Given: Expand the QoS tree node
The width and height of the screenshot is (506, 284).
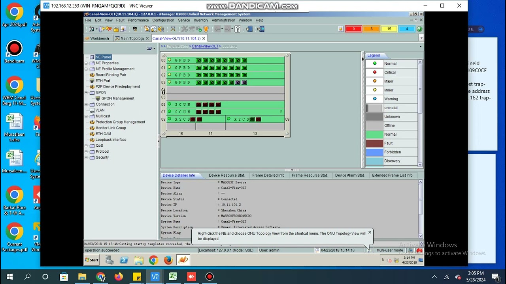Looking at the screenshot, I should 86,146.
